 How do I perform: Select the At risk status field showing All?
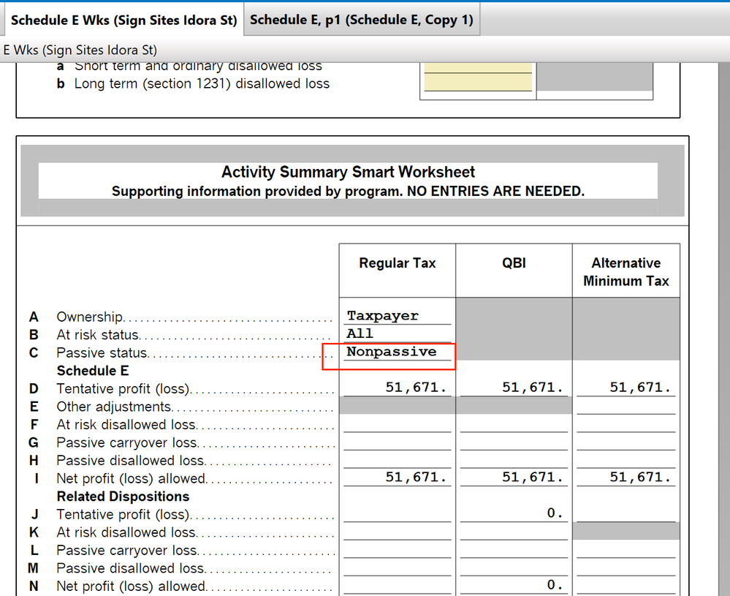coord(397,333)
